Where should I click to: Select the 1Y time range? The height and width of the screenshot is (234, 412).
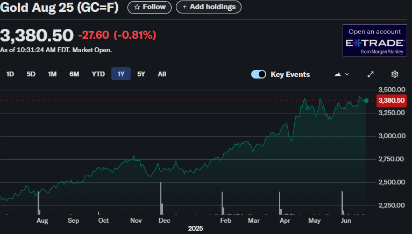(121, 74)
